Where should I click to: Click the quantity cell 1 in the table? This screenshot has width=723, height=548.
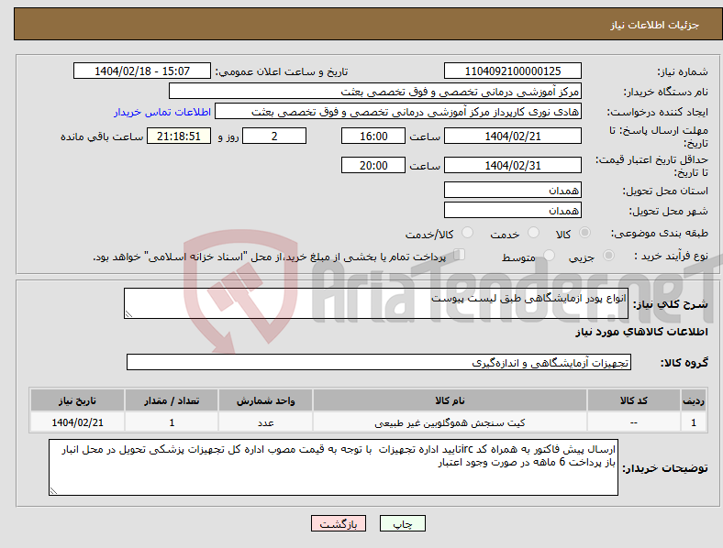tap(172, 422)
